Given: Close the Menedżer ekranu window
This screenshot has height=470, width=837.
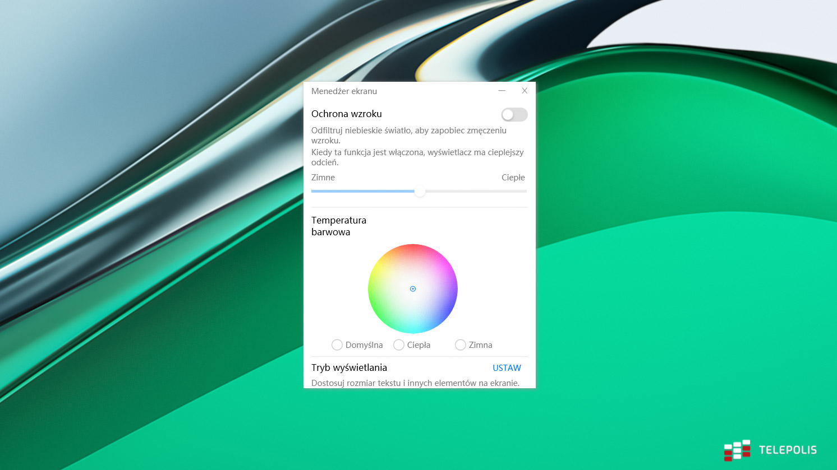Looking at the screenshot, I should (x=525, y=91).
